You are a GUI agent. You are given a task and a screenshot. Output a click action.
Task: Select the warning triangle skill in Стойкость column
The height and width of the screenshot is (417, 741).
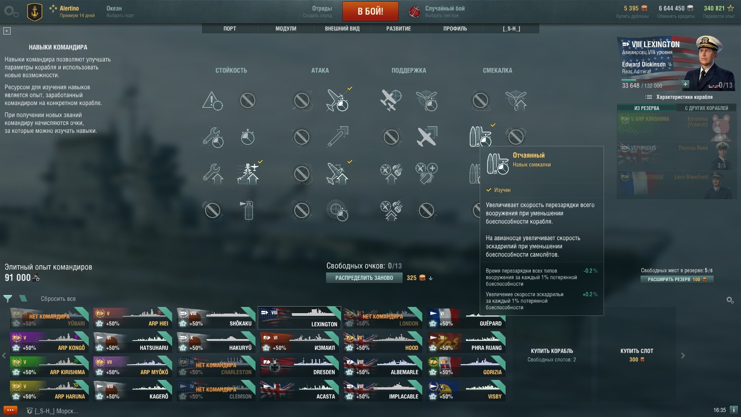click(x=212, y=101)
